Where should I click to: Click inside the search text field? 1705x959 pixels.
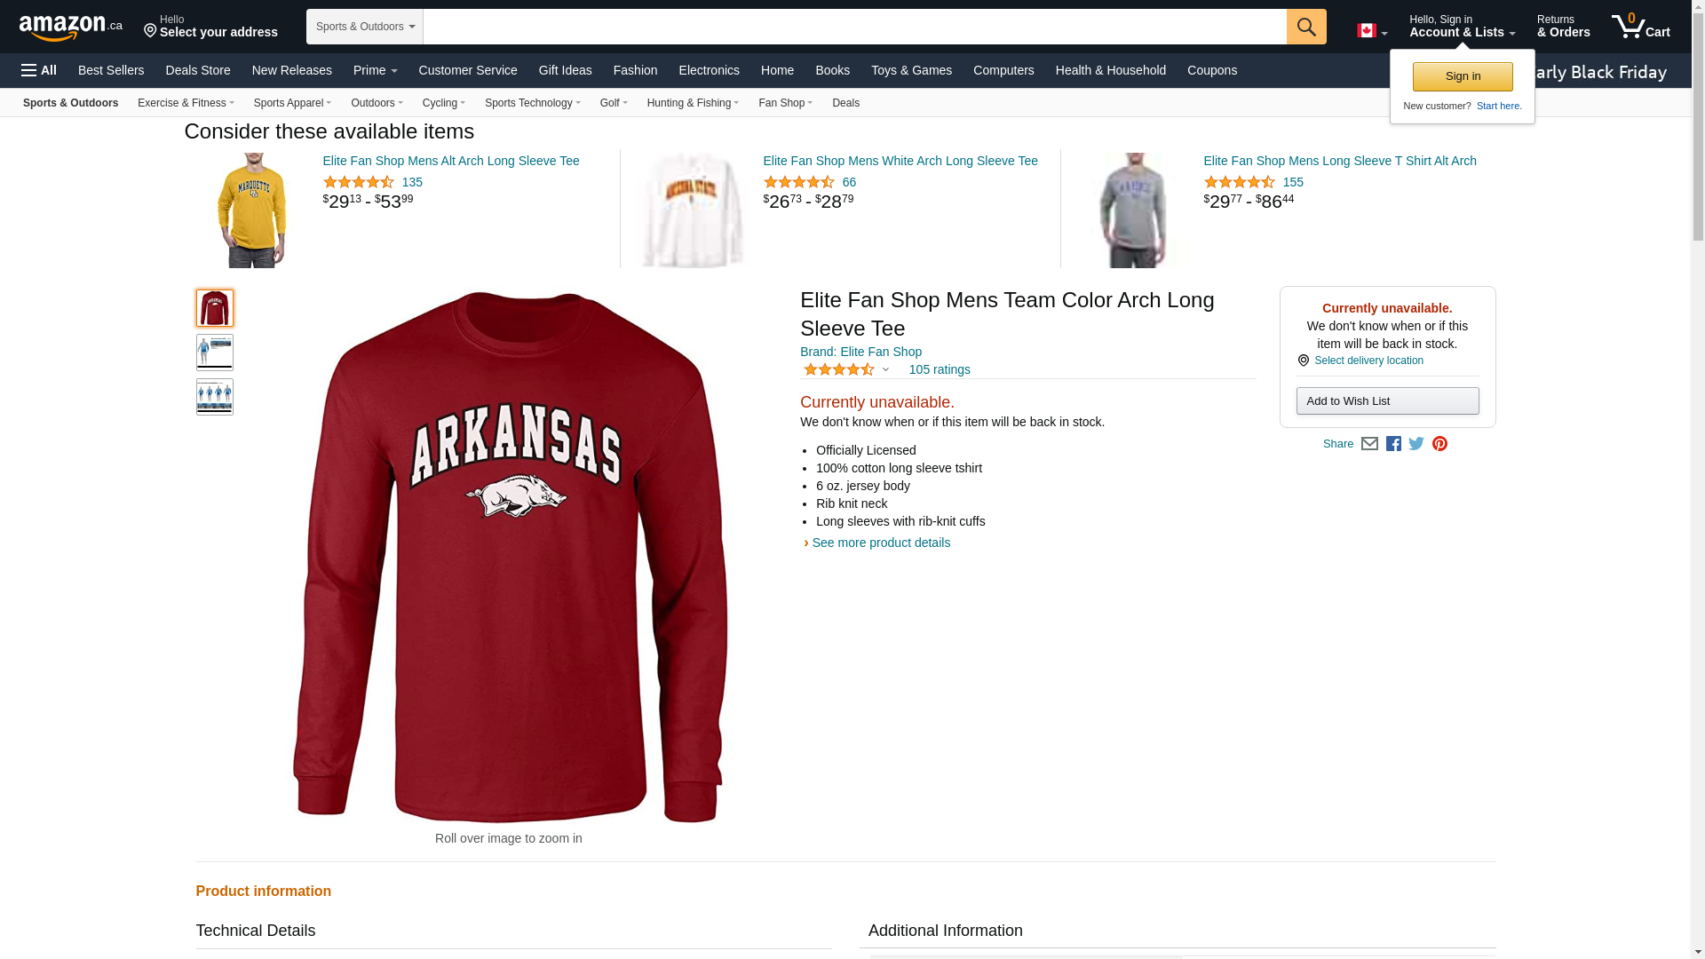tap(852, 27)
